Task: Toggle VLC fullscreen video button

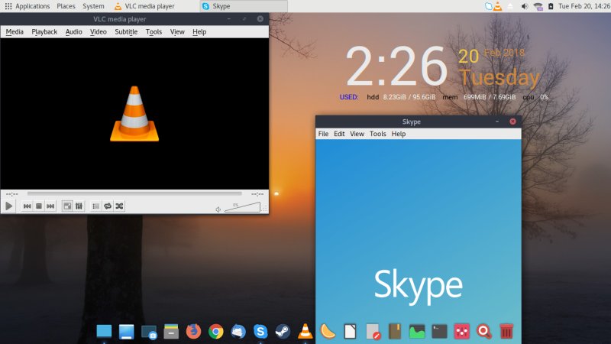Action: click(67, 206)
